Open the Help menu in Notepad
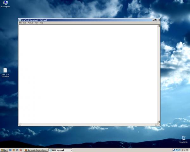Image resolution: width=190 pixels, height=152 pixels. point(41,23)
